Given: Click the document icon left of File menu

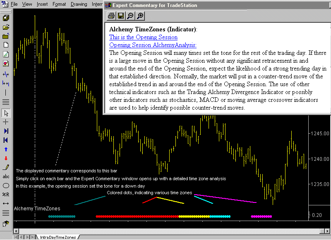Looking at the screenshot, I should click(5, 4).
